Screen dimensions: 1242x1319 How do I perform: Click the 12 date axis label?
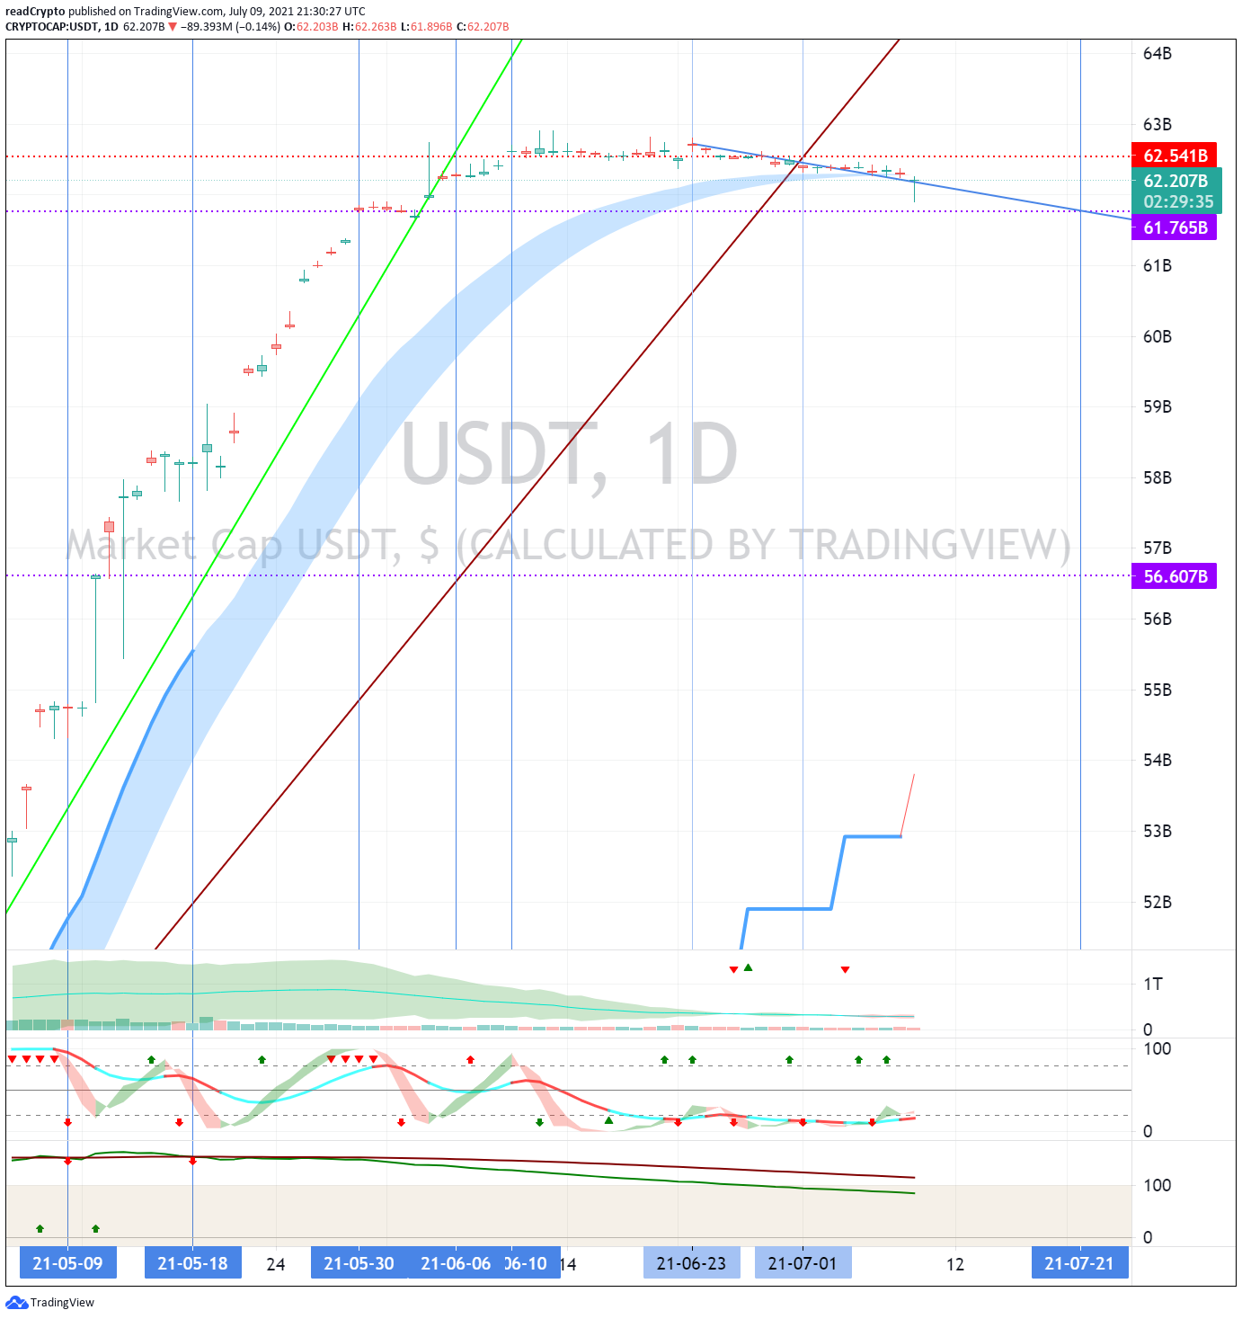click(955, 1264)
